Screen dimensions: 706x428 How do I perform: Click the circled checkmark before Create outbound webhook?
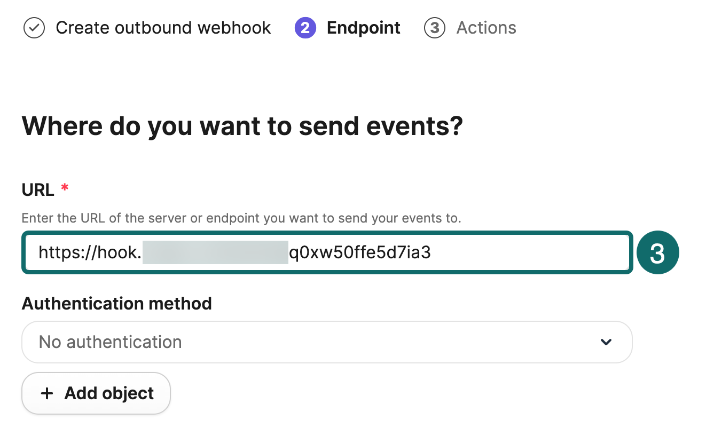pos(34,28)
